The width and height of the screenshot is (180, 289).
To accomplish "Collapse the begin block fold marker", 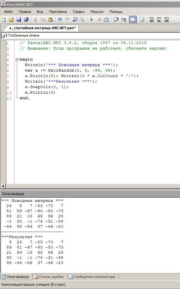I will click(x=17, y=59).
